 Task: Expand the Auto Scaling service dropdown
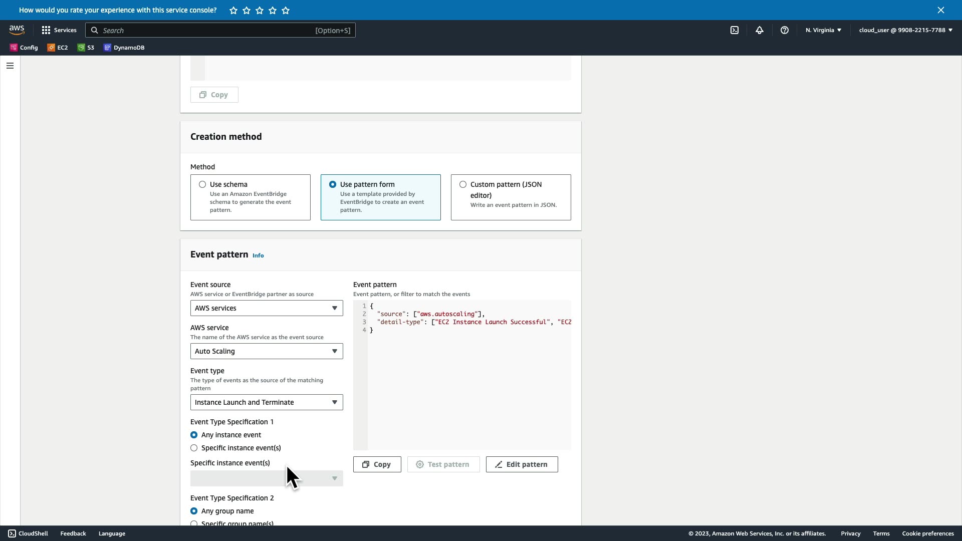[x=267, y=351]
